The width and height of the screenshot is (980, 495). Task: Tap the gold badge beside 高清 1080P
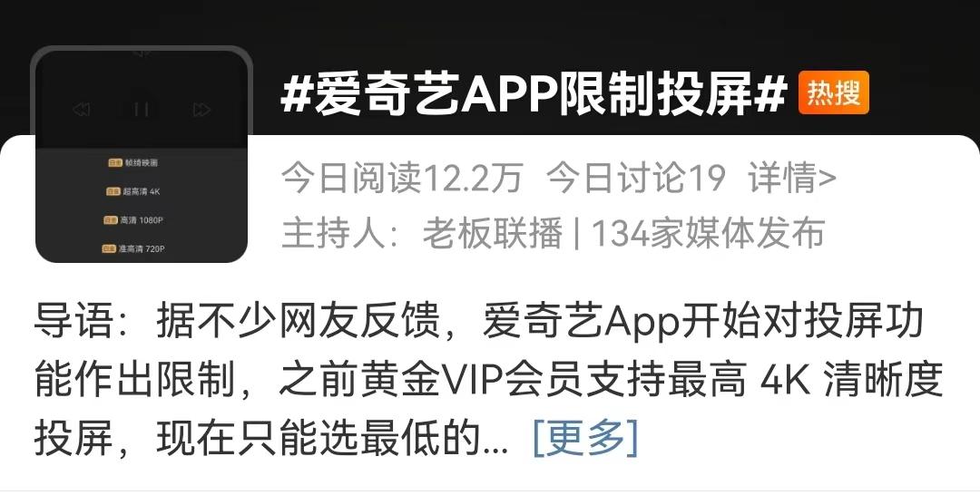pos(111,220)
